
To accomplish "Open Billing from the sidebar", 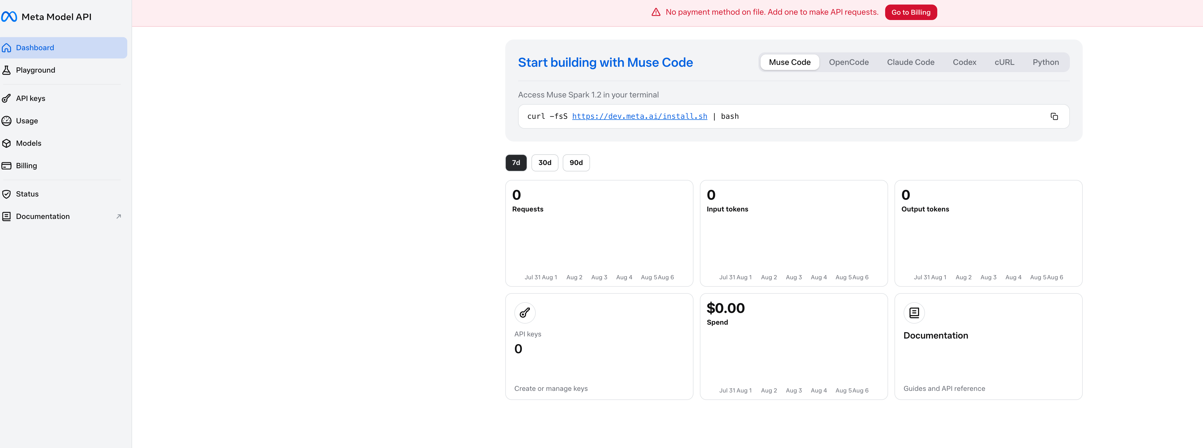I will 64,166.
